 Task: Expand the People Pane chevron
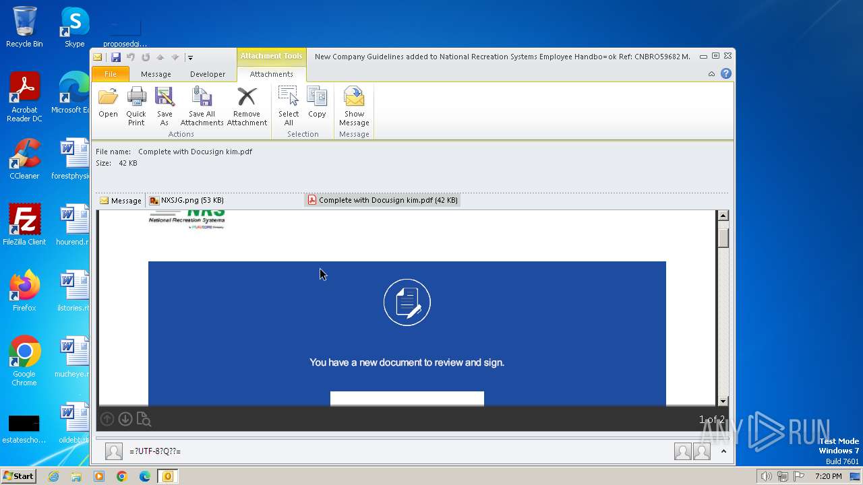[725, 451]
